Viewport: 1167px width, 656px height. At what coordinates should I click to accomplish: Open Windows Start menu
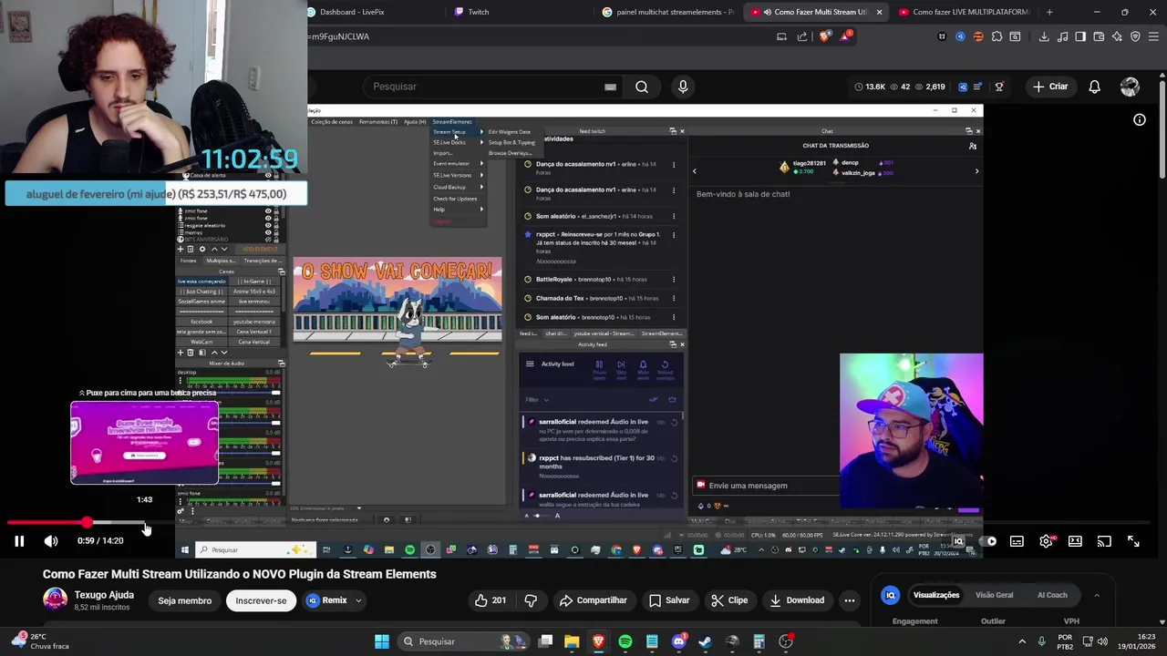(382, 641)
